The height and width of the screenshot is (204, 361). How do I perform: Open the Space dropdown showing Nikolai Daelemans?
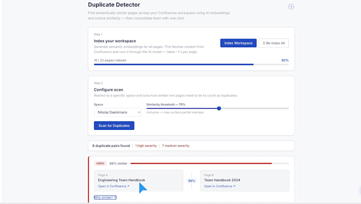[x=117, y=112]
